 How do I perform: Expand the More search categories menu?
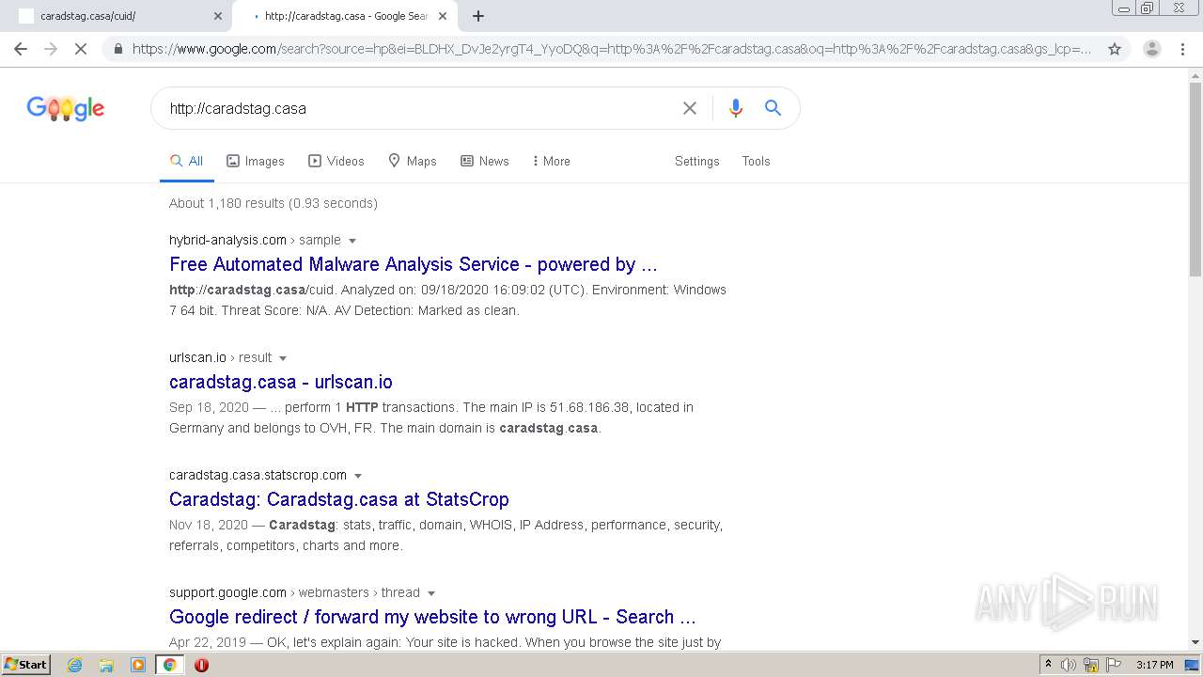[551, 162]
